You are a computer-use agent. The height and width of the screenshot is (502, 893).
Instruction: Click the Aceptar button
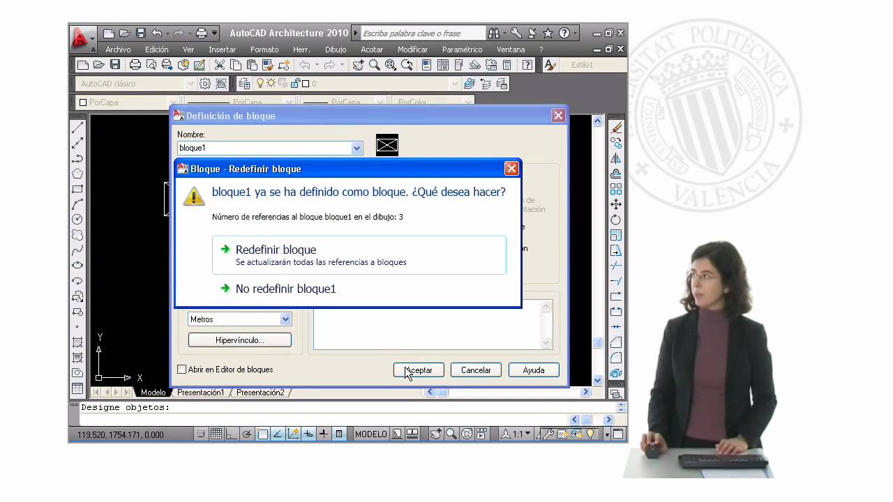[419, 370]
